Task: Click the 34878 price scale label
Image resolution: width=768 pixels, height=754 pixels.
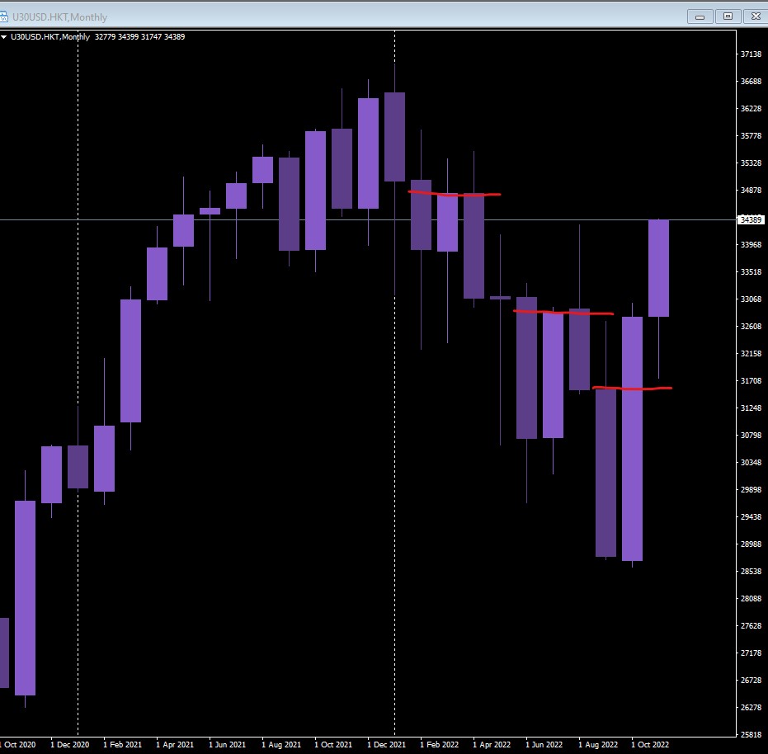Action: pos(751,190)
